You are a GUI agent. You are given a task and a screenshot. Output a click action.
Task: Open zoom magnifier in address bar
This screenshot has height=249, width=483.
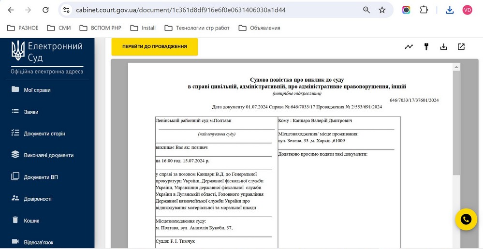(366, 10)
